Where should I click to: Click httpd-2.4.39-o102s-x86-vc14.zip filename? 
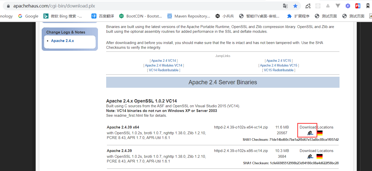click(241, 151)
